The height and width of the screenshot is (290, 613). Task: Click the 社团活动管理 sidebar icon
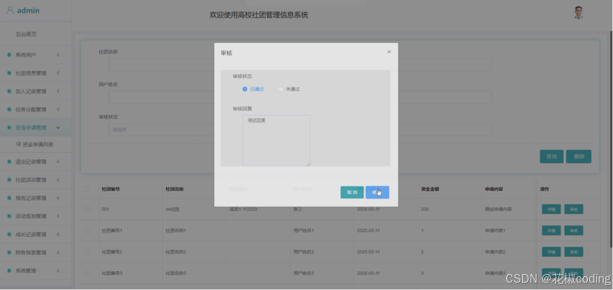(x=9, y=180)
